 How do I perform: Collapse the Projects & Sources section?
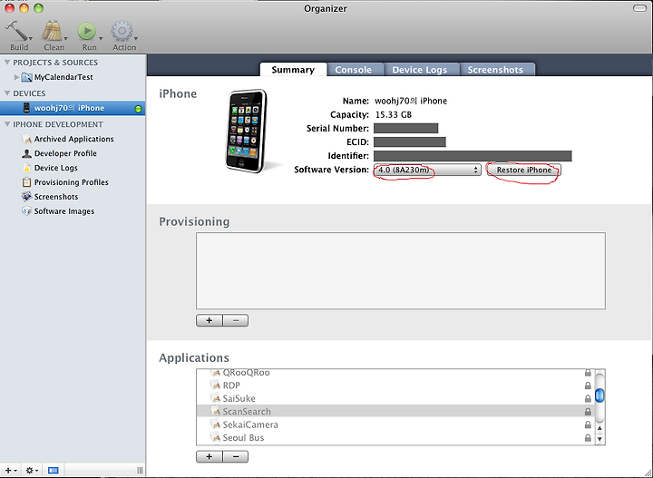point(7,63)
